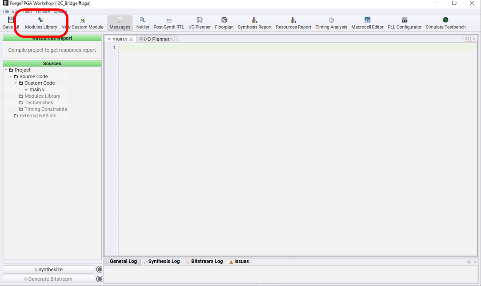Click the New Custom Module icon
481x286 pixels.
(x=82, y=23)
